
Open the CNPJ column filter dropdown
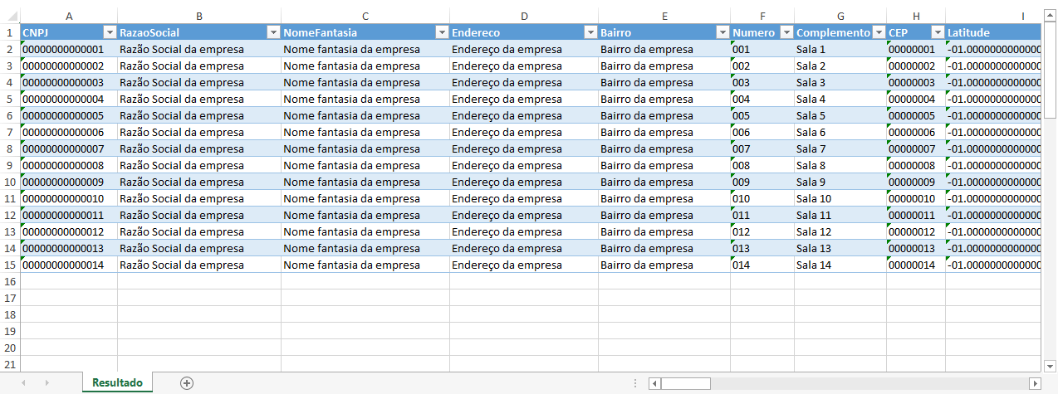click(x=109, y=32)
